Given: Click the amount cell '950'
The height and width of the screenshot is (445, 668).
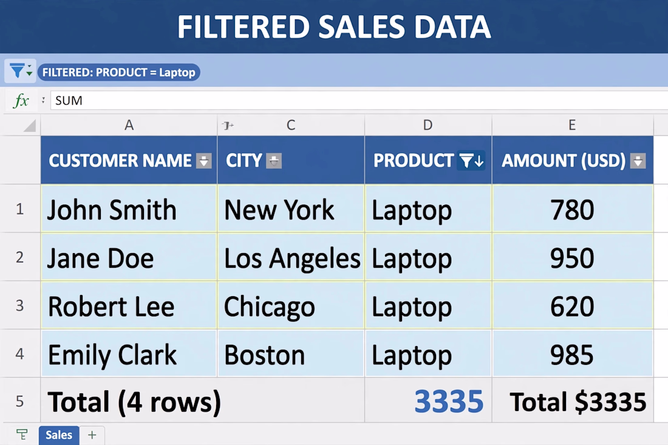Looking at the screenshot, I should 573,257.
